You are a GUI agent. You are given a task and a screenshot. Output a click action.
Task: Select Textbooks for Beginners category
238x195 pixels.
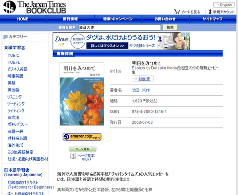[31, 185]
